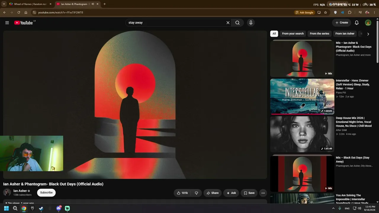Image resolution: width=379 pixels, height=213 pixels.
Task: Open the YouTube account avatar menu
Action: [368, 23]
